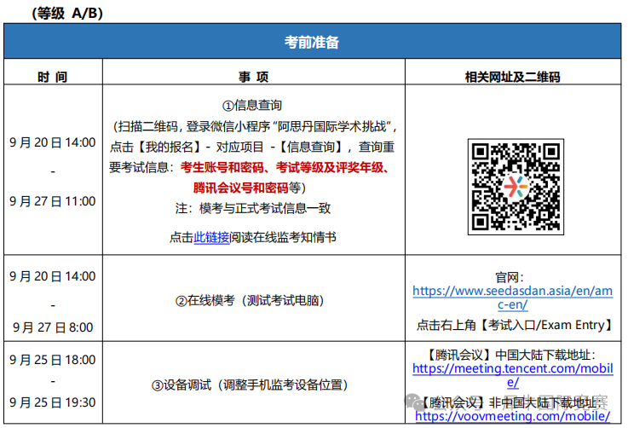This screenshot has height=428, width=628.
Task: Click the 9月25日18:00 time cell
Action: point(52,360)
